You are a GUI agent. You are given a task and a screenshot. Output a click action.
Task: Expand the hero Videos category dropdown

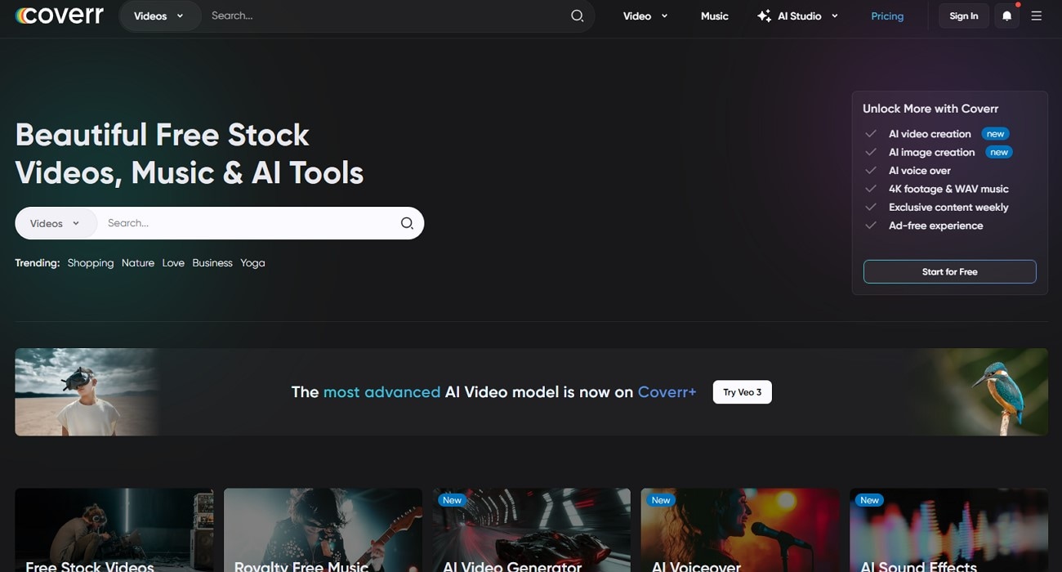[56, 223]
